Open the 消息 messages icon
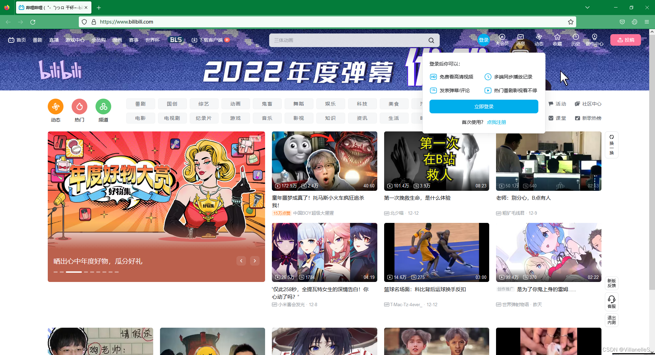Viewport: 655px width, 355px height. 520,40
